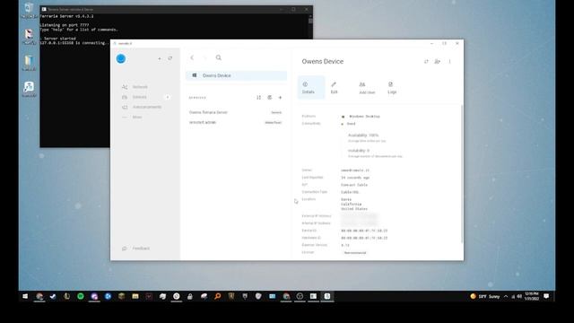Switch to the Details tab
This screenshot has width=574, height=323.
(311, 88)
